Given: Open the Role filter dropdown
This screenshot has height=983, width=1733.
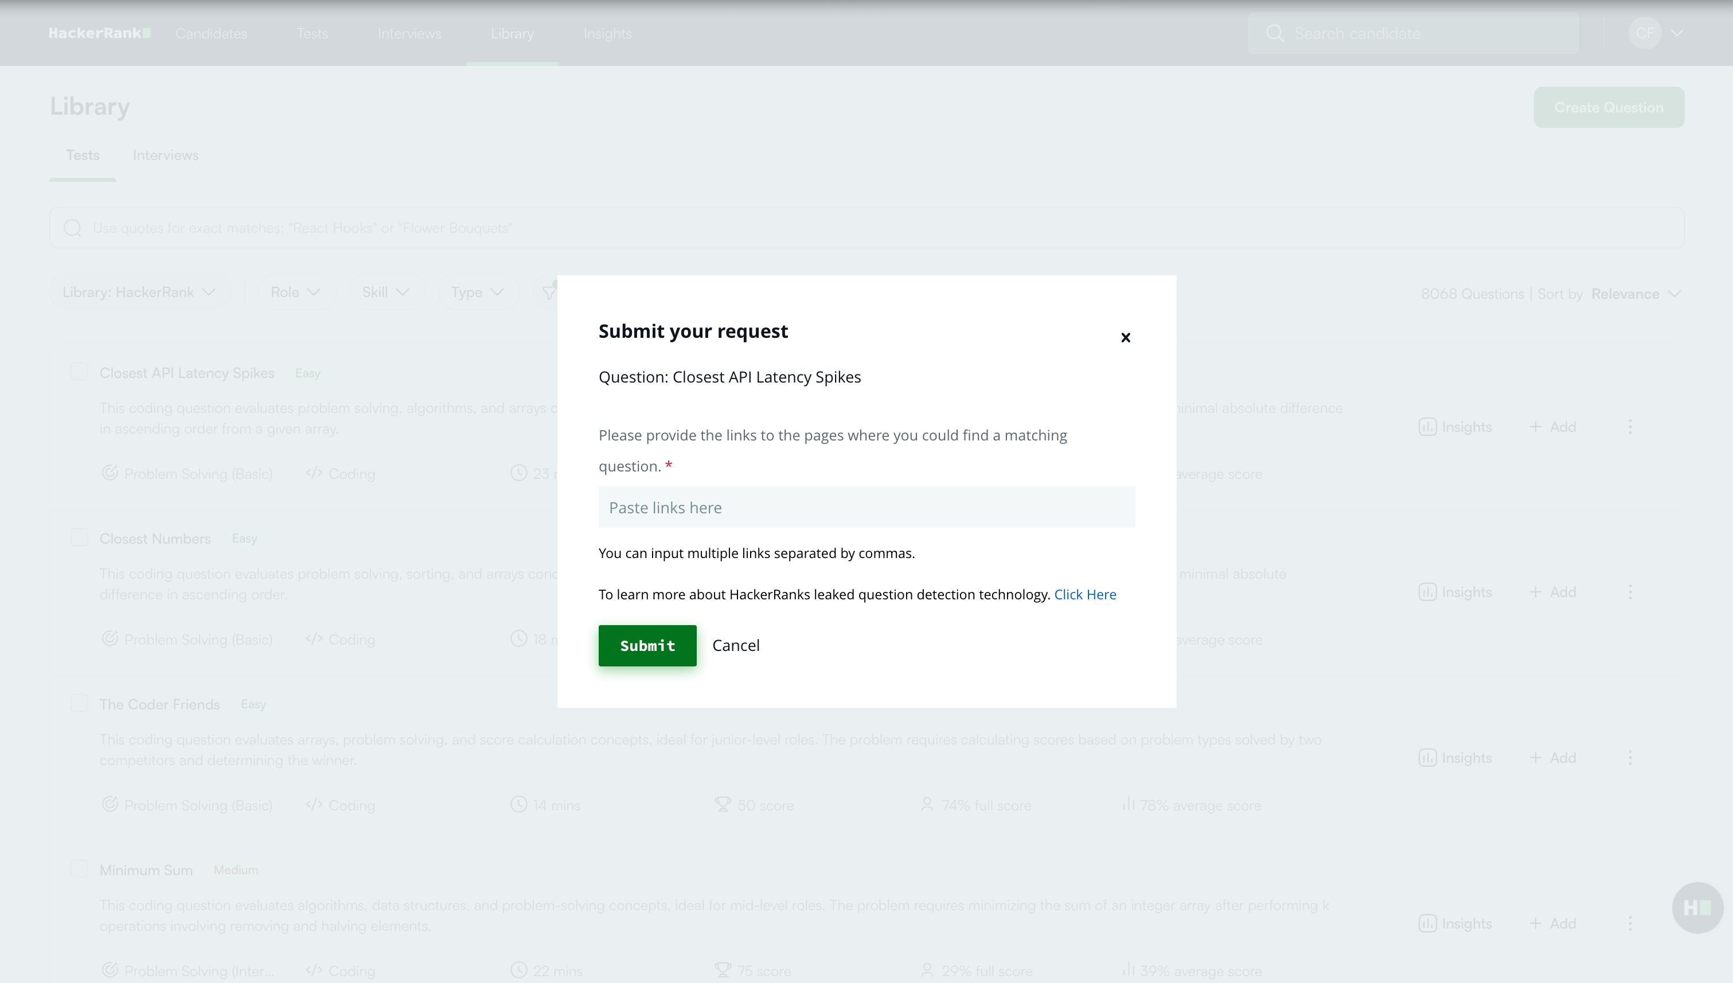Looking at the screenshot, I should click(295, 292).
